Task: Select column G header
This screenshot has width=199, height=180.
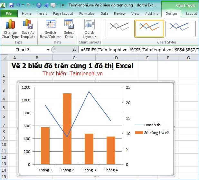Action: pyautogui.click(x=189, y=58)
